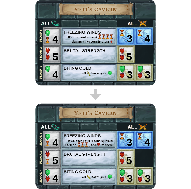This screenshot has width=191, height=189.
Task: Select bottom card's blue hourglass 4 box
Action: tap(144, 140)
